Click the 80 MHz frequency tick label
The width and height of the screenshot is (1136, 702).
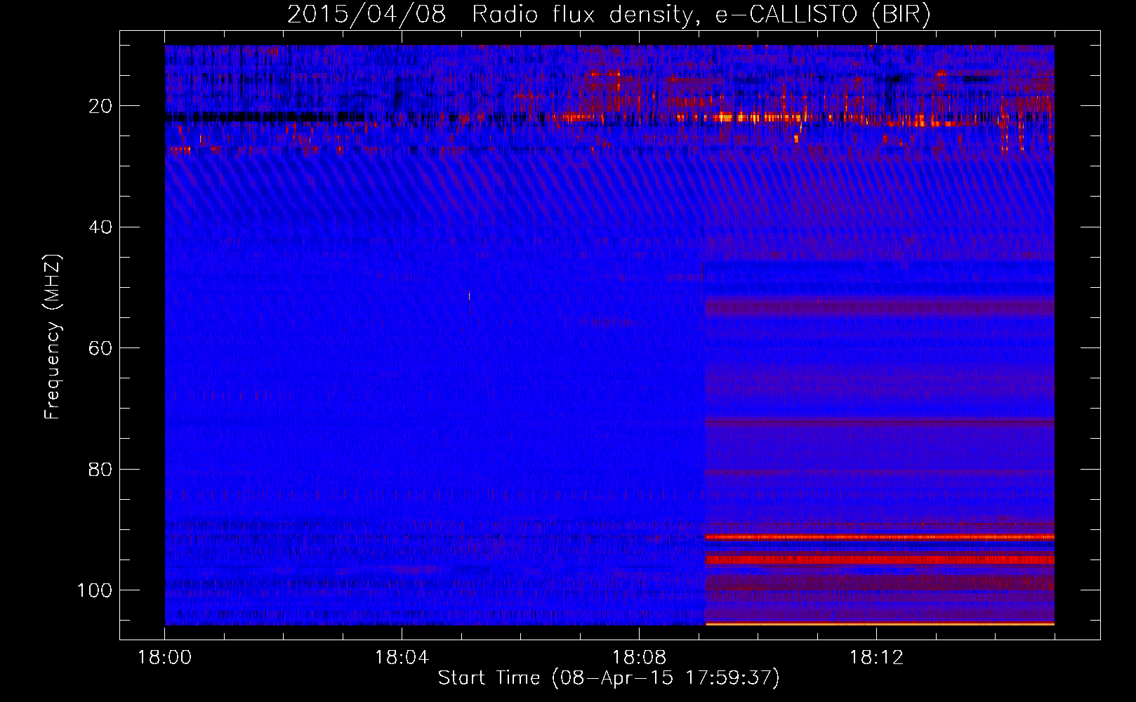[x=100, y=469]
